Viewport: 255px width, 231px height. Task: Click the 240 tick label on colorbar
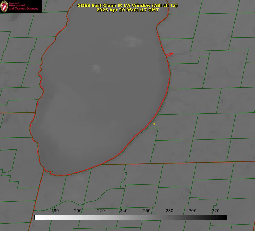point(124,211)
